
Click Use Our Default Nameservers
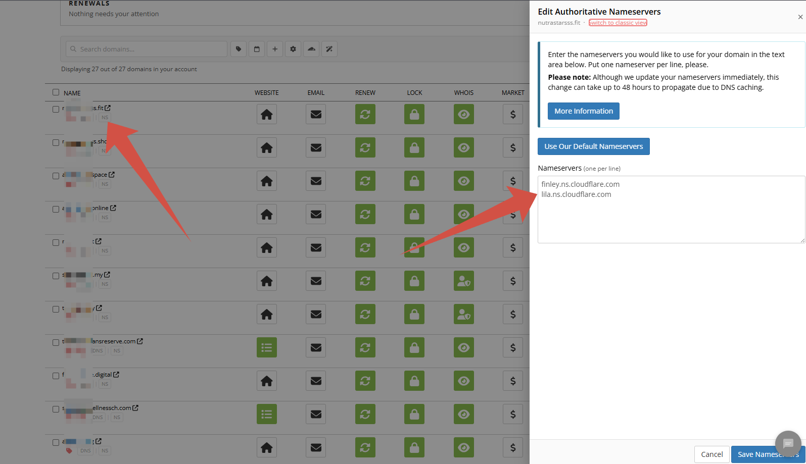pyautogui.click(x=594, y=146)
